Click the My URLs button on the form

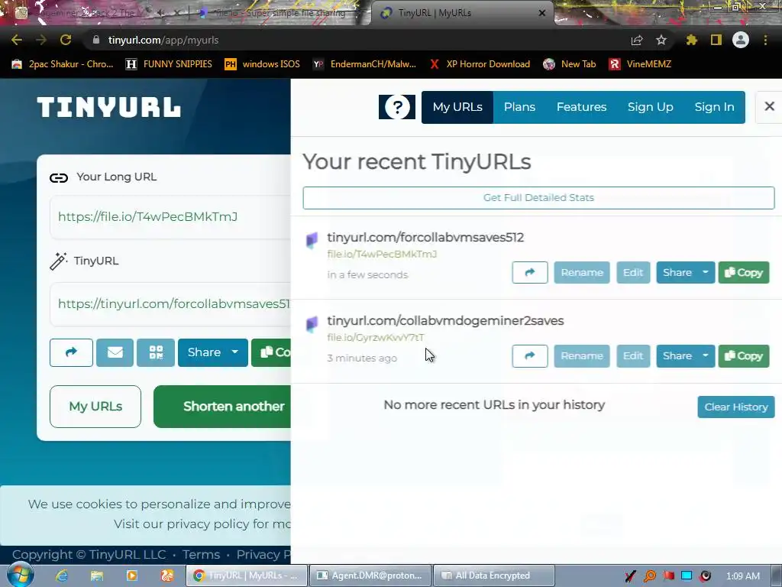coord(95,407)
